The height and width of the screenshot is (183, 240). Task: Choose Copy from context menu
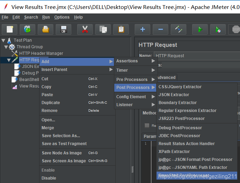[x=77, y=87]
